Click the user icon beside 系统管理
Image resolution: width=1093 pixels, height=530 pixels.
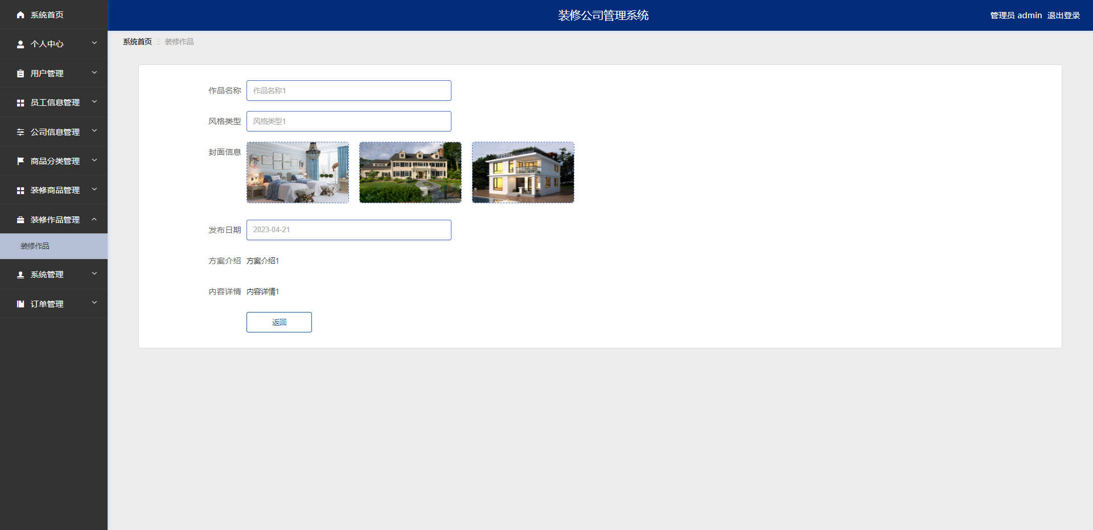[x=20, y=274]
